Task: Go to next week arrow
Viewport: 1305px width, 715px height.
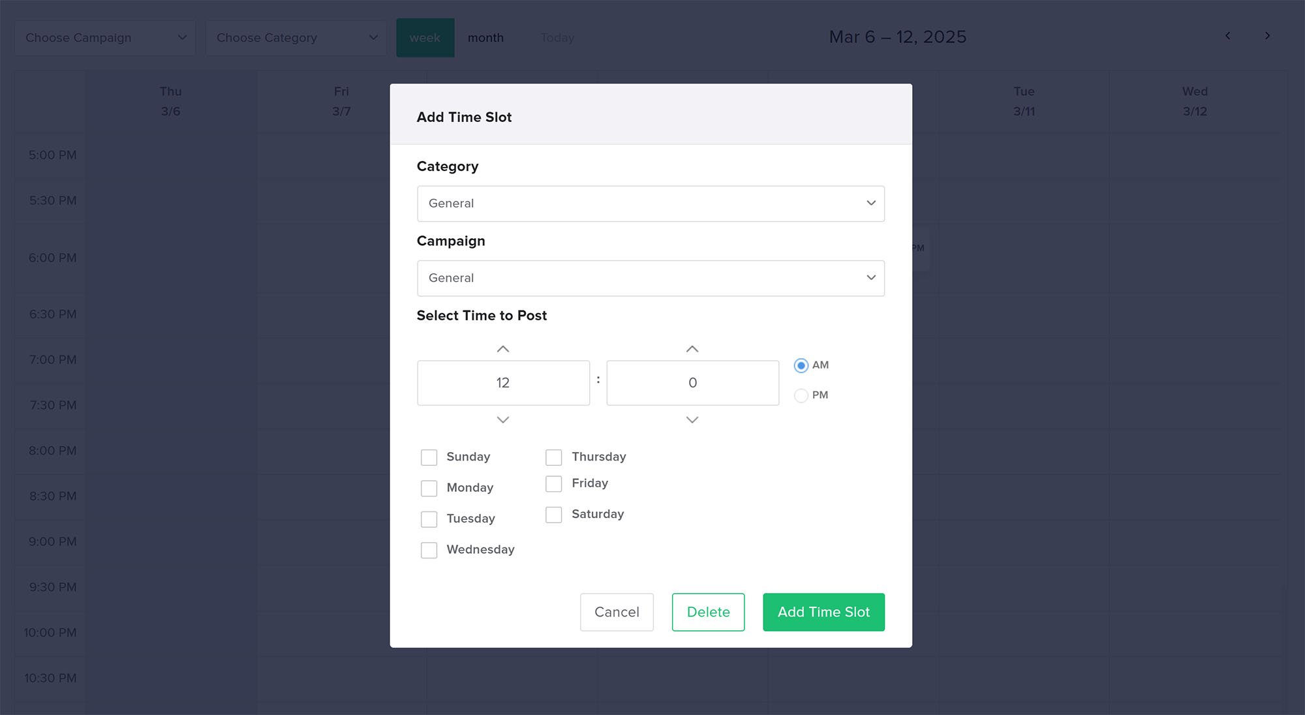Action: click(x=1267, y=36)
